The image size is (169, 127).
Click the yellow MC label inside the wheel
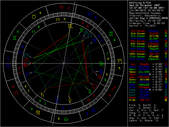71,26
